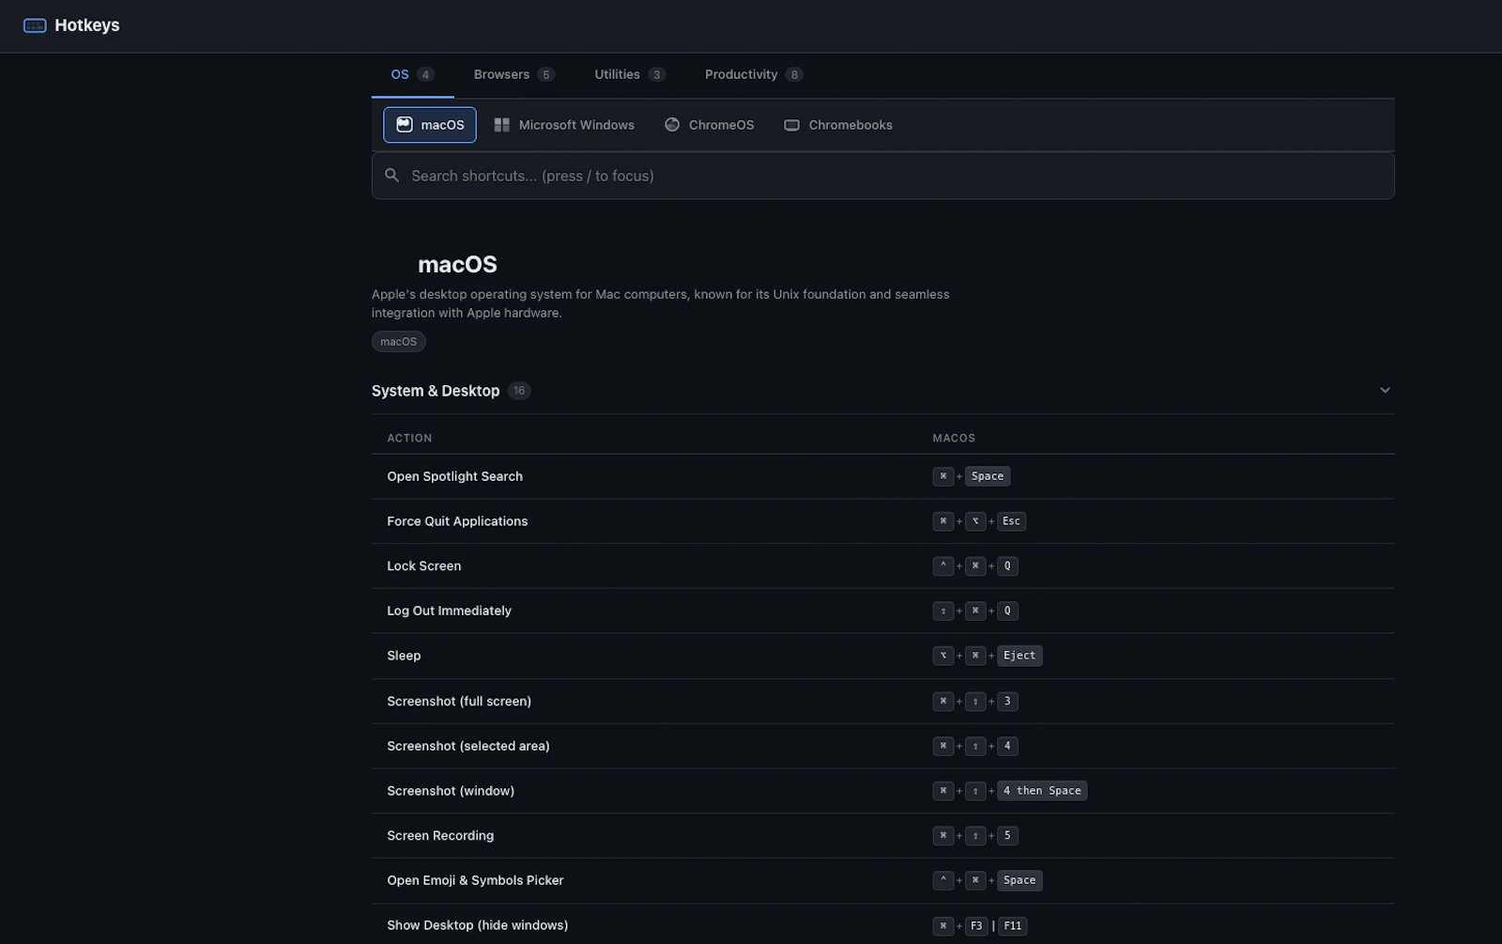1502x944 pixels.
Task: Select the Open Emoji & Symbols Picker row
Action: pyautogui.click(x=882, y=881)
